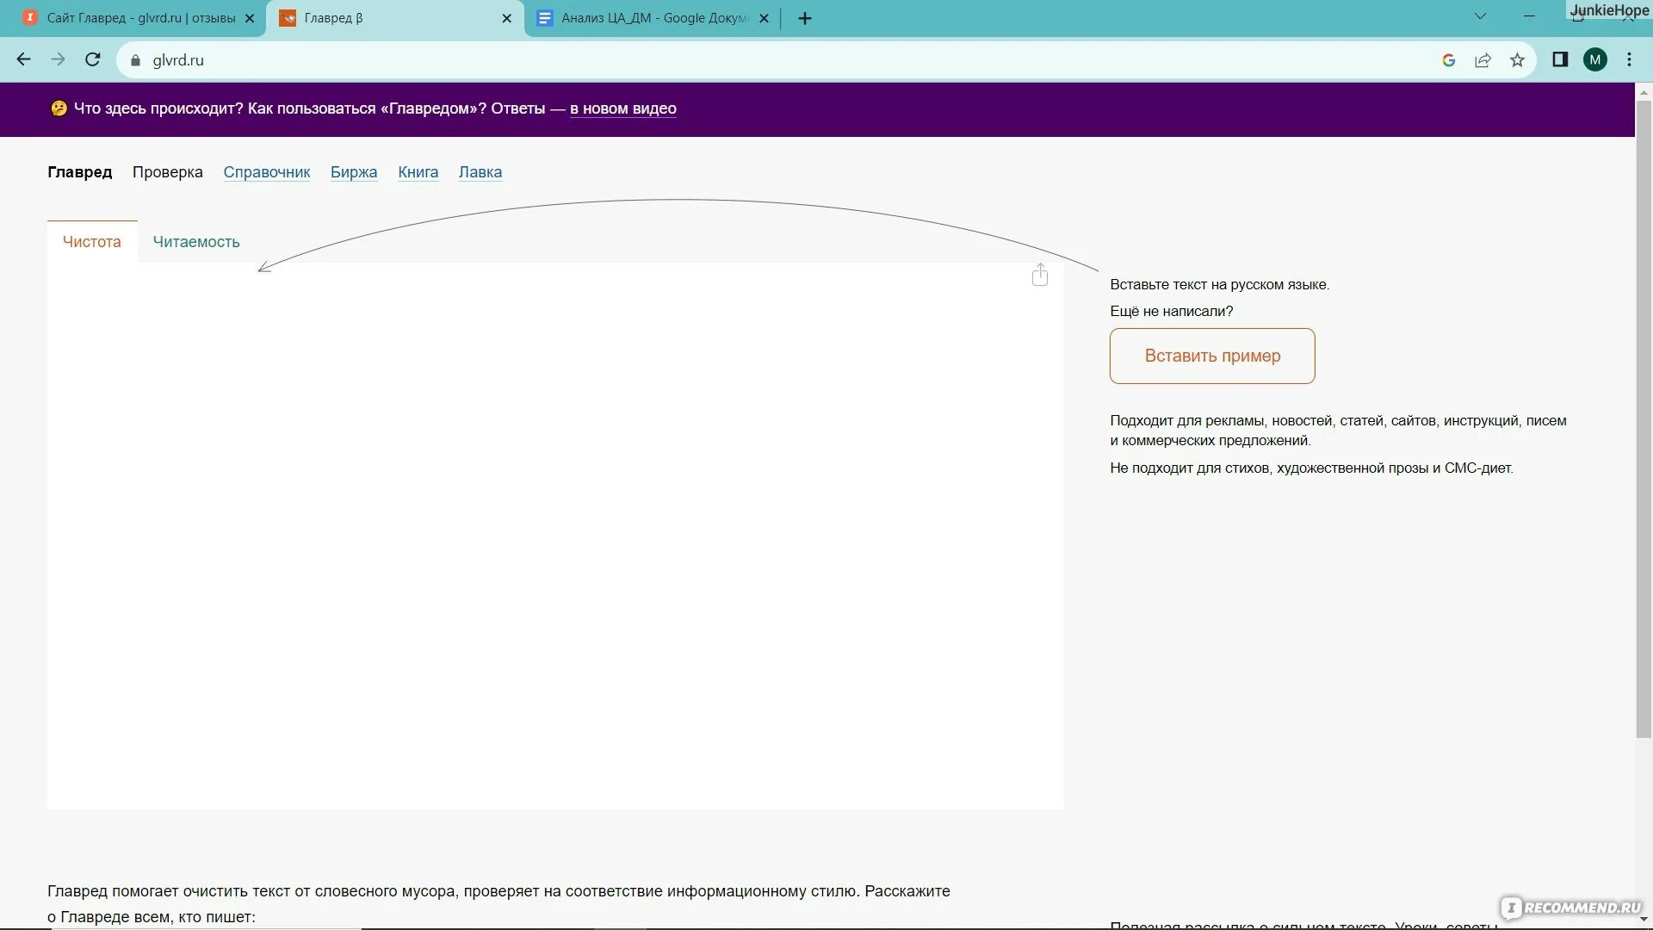Image resolution: width=1653 pixels, height=930 pixels.
Task: Open a new browser tab
Action: tap(805, 18)
